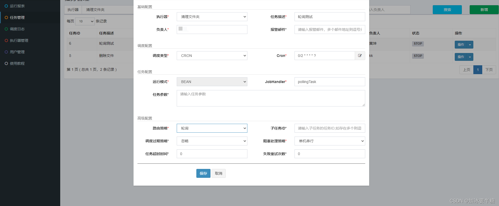Open the 阻塞处理策略 单机串行 dropdown
Image resolution: width=499 pixels, height=206 pixels.
click(330, 141)
